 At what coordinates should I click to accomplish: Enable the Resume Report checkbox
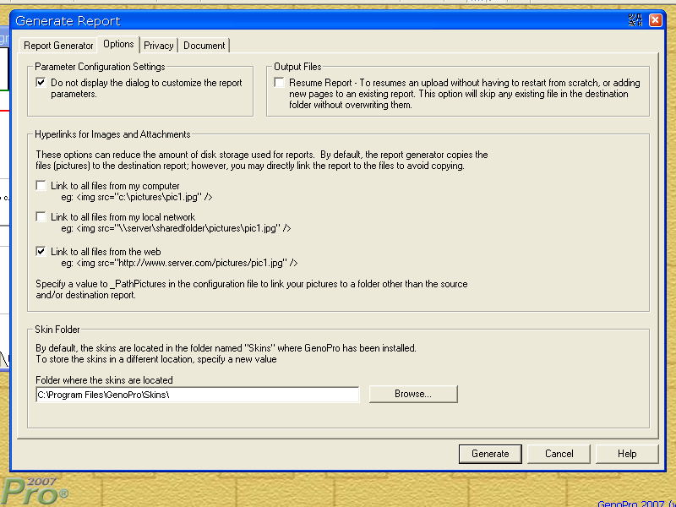click(280, 83)
